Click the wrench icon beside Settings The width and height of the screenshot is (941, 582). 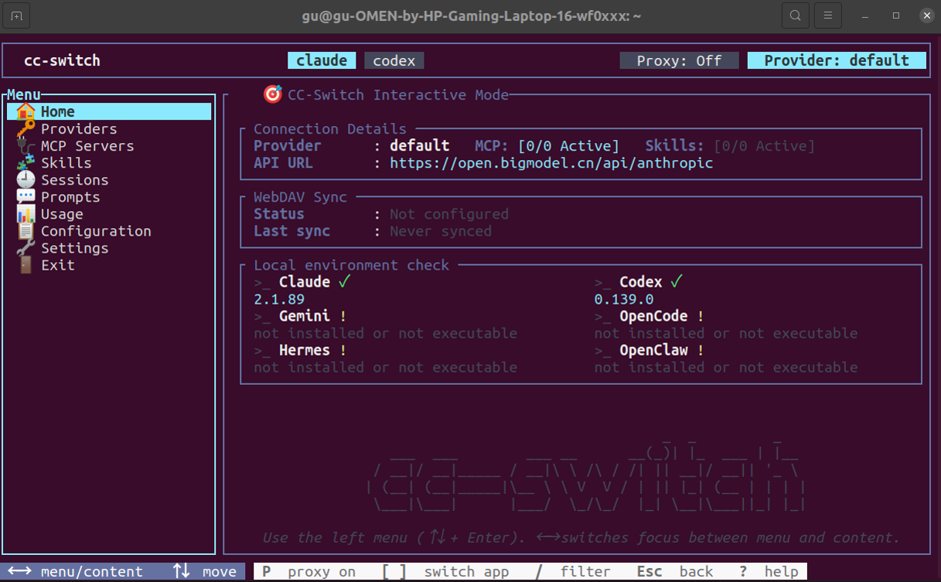26,248
